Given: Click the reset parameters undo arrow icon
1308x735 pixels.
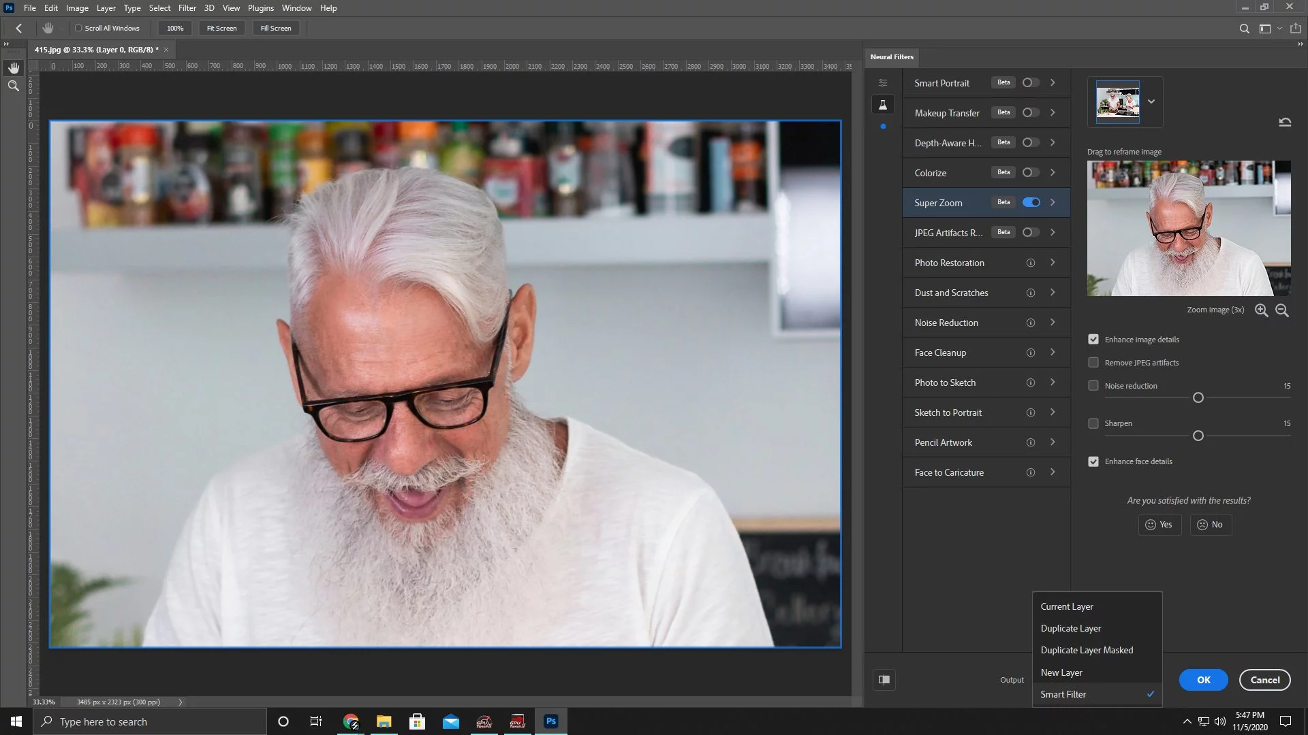Looking at the screenshot, I should (x=1285, y=122).
